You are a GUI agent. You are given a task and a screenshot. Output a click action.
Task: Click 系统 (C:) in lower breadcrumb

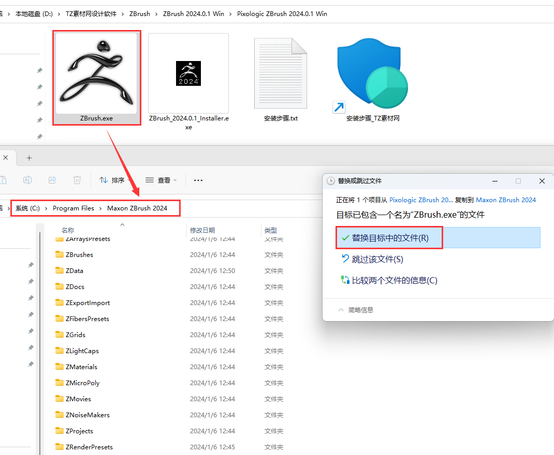(27, 208)
